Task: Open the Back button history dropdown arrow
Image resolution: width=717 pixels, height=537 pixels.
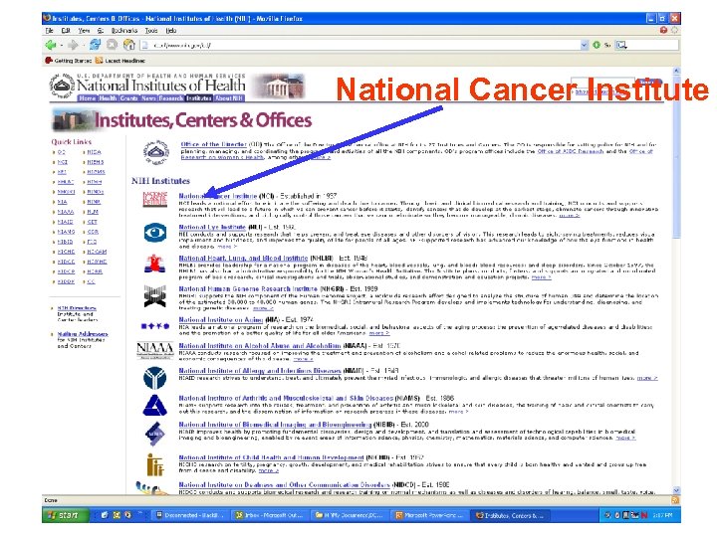Action: coord(62,45)
